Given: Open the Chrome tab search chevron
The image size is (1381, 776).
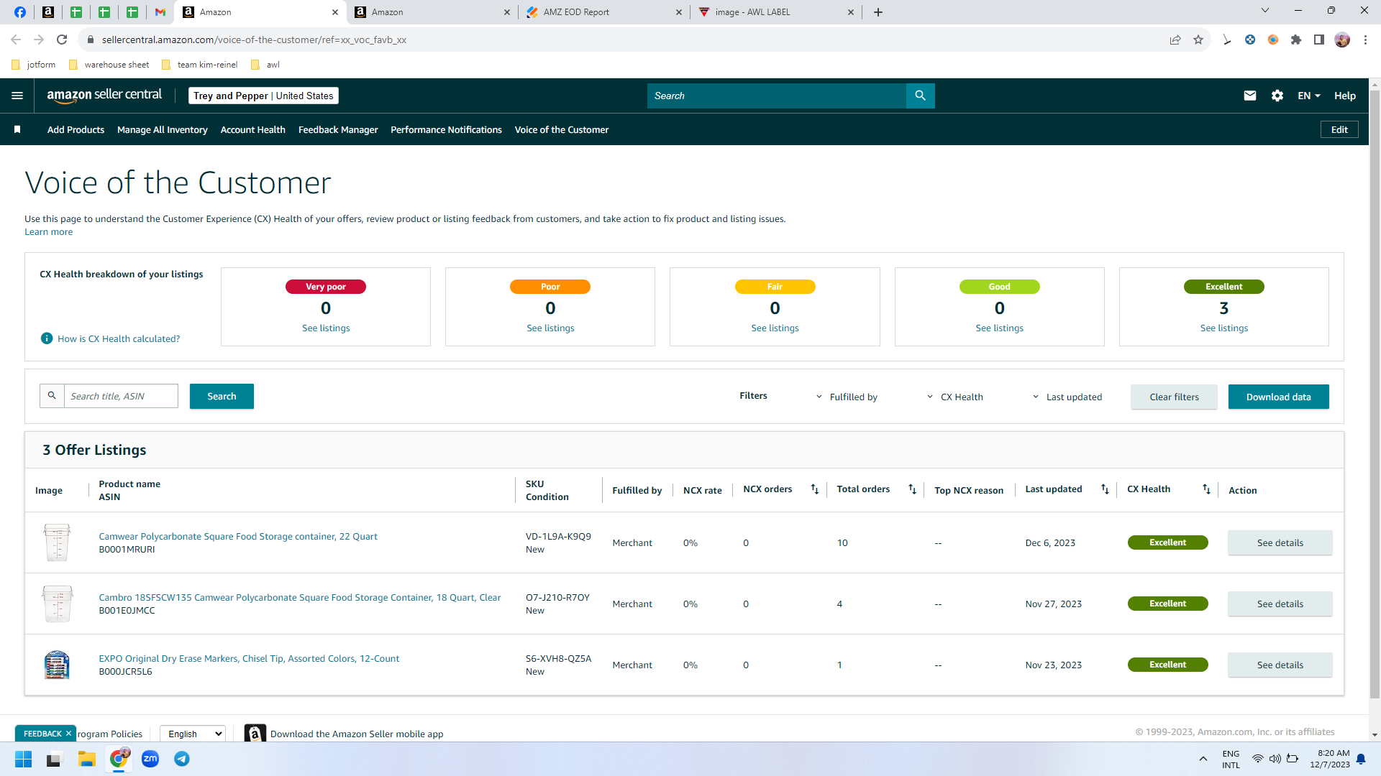Looking at the screenshot, I should click(1265, 11).
